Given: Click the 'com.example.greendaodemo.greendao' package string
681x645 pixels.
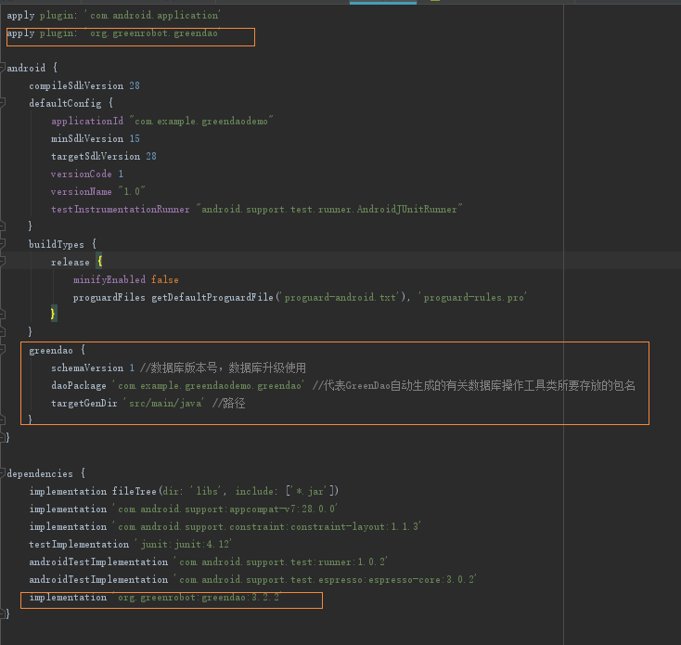Looking at the screenshot, I should tap(209, 385).
